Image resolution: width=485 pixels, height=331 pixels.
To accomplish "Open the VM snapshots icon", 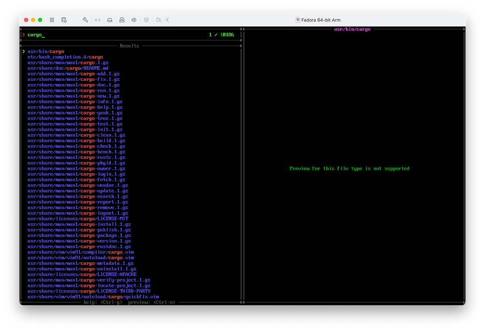I will 64,20.
